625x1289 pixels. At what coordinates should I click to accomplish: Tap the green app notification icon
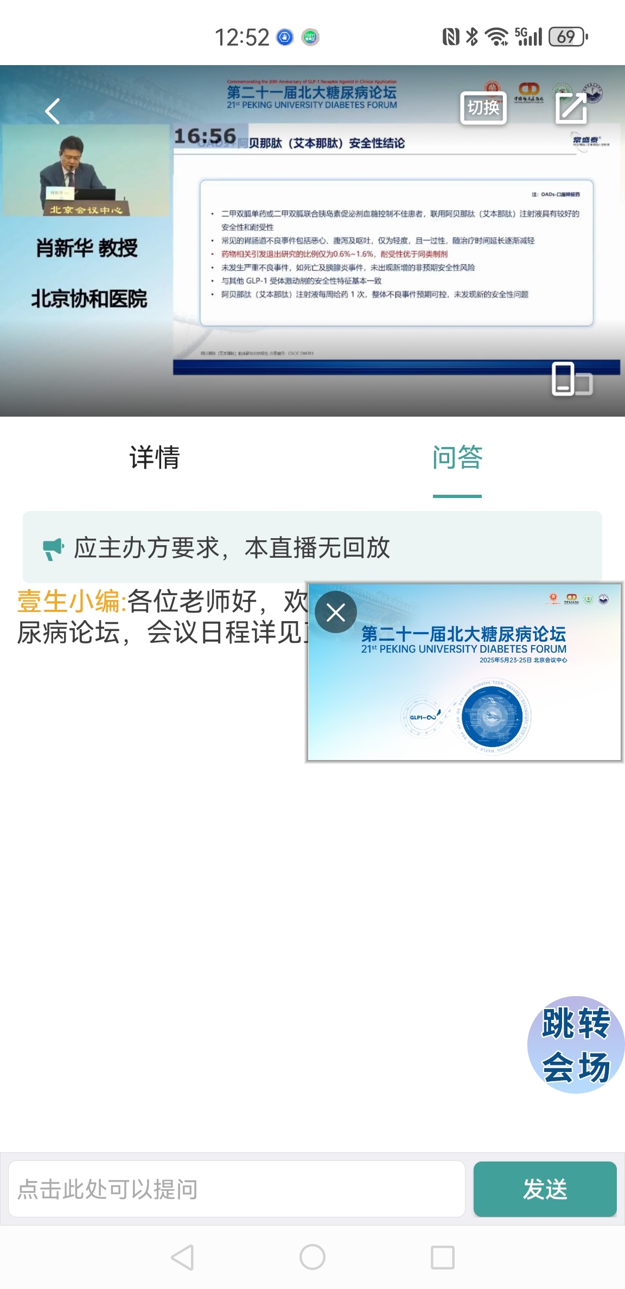tap(310, 37)
